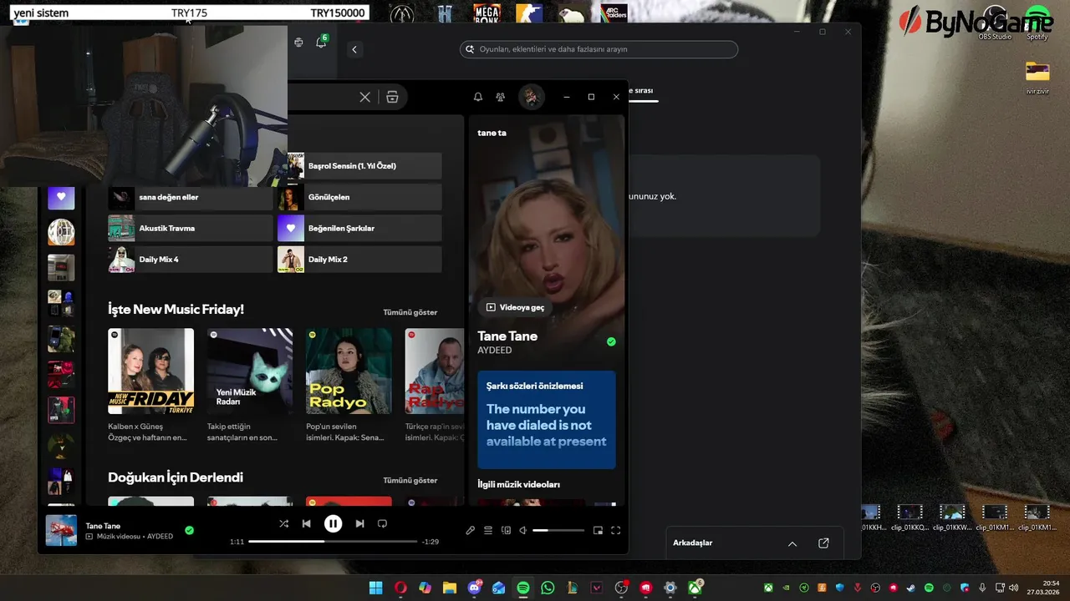The width and height of the screenshot is (1070, 601).
Task: Open the Mega Bonk desktop shortcut
Action: coord(487,13)
